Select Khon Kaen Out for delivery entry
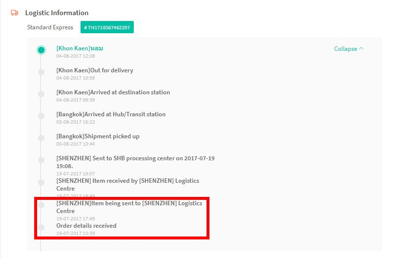The image size is (394, 258). [95, 70]
